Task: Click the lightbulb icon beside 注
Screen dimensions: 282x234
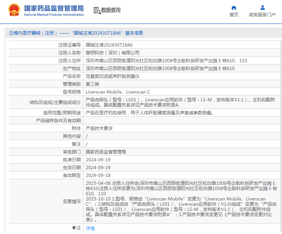Action: tap(74, 228)
